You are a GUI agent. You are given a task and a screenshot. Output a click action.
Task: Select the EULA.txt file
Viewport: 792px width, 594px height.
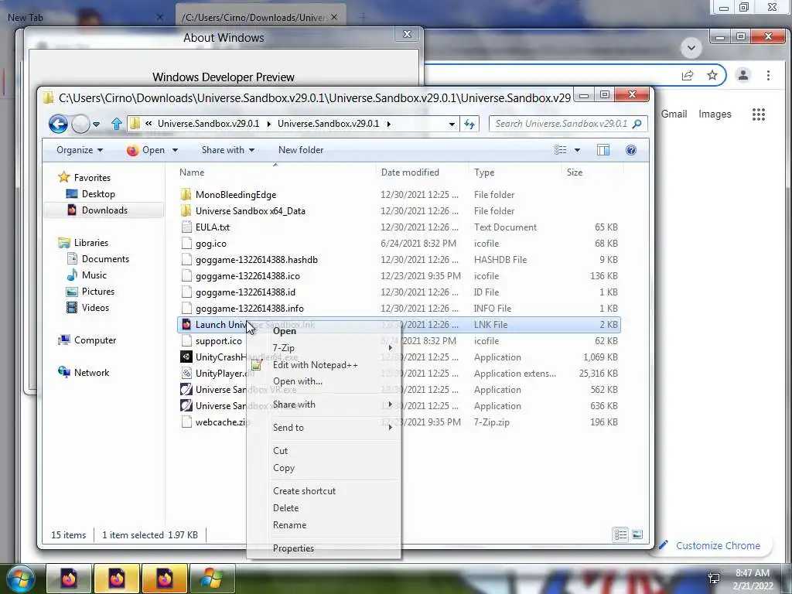click(x=212, y=227)
